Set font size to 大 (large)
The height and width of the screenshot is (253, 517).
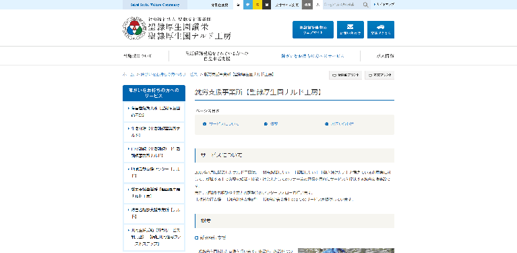[317, 5]
